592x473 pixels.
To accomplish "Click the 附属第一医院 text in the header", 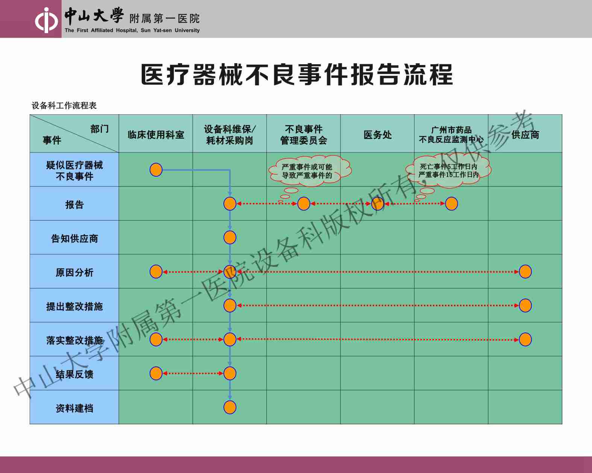I will coord(164,18).
